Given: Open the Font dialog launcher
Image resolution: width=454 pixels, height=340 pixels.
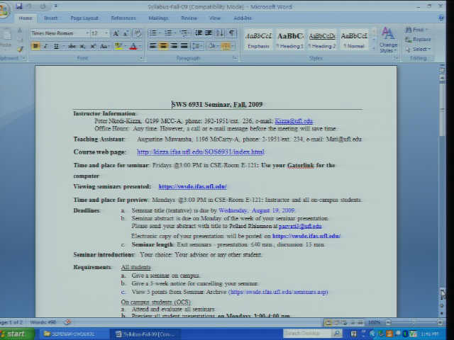Looking at the screenshot, I should pyautogui.click(x=141, y=58).
